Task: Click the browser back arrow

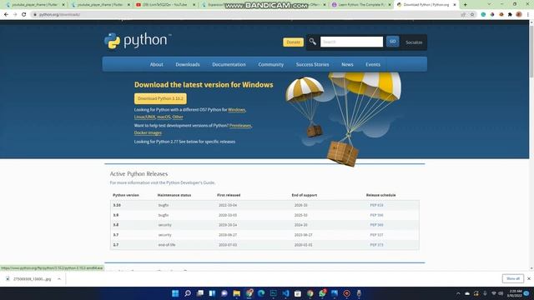Action: tap(6, 15)
